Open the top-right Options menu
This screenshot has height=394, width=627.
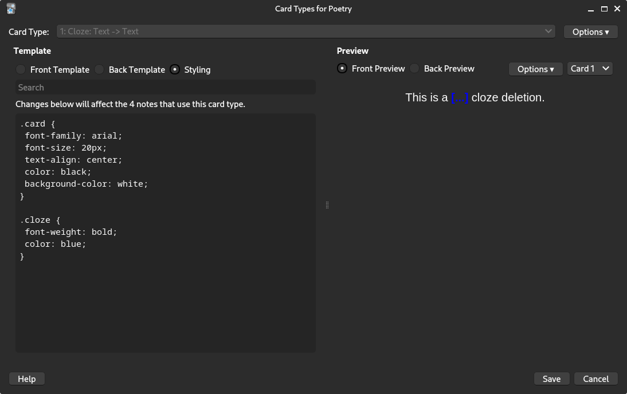point(590,31)
